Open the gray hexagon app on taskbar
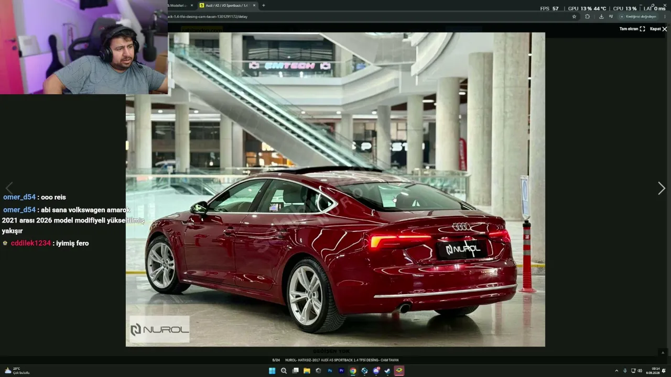 pos(318,371)
